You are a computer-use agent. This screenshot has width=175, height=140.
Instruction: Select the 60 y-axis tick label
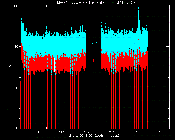click(x=16, y=6)
